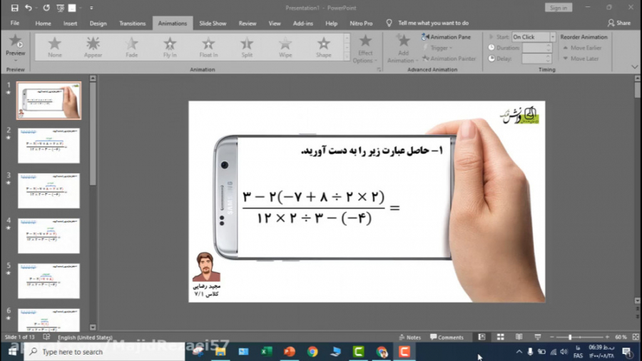This screenshot has width=642, height=361.
Task: Switch to the Transitions tab
Action: click(x=132, y=24)
